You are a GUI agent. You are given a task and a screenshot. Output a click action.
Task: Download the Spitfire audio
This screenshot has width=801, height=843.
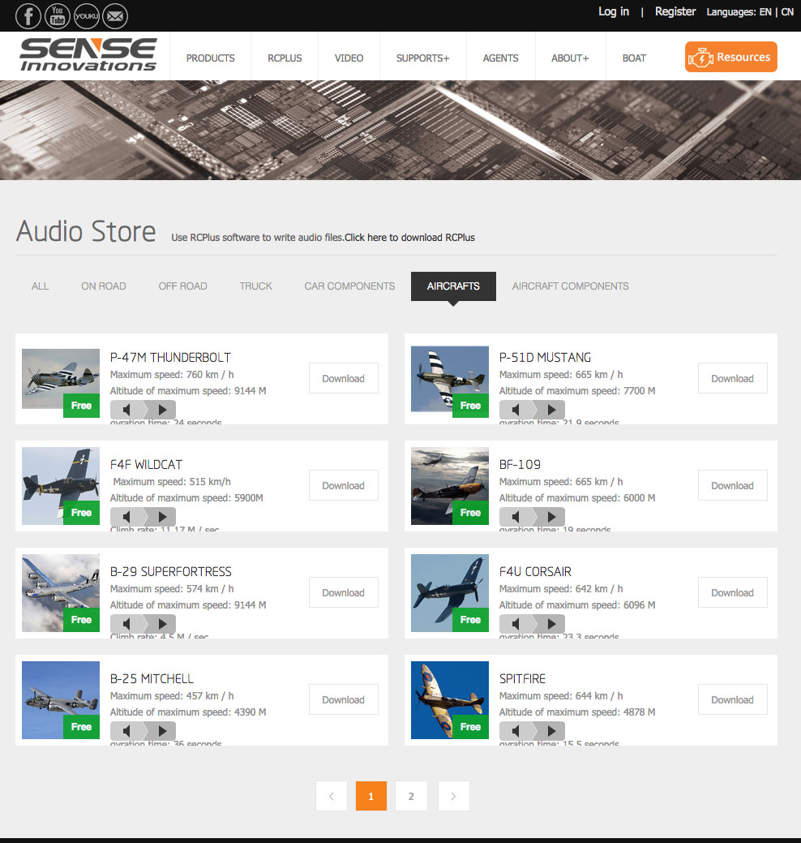732,699
